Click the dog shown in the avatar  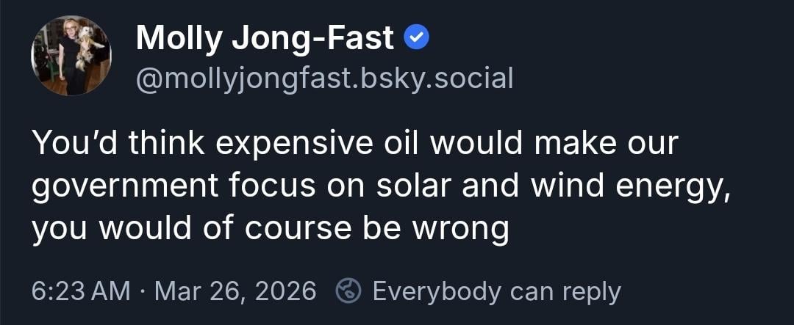87,47
